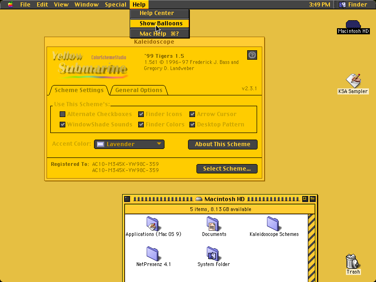376x282 pixels.
Task: Click the Select Scheme... button
Action: (227, 169)
